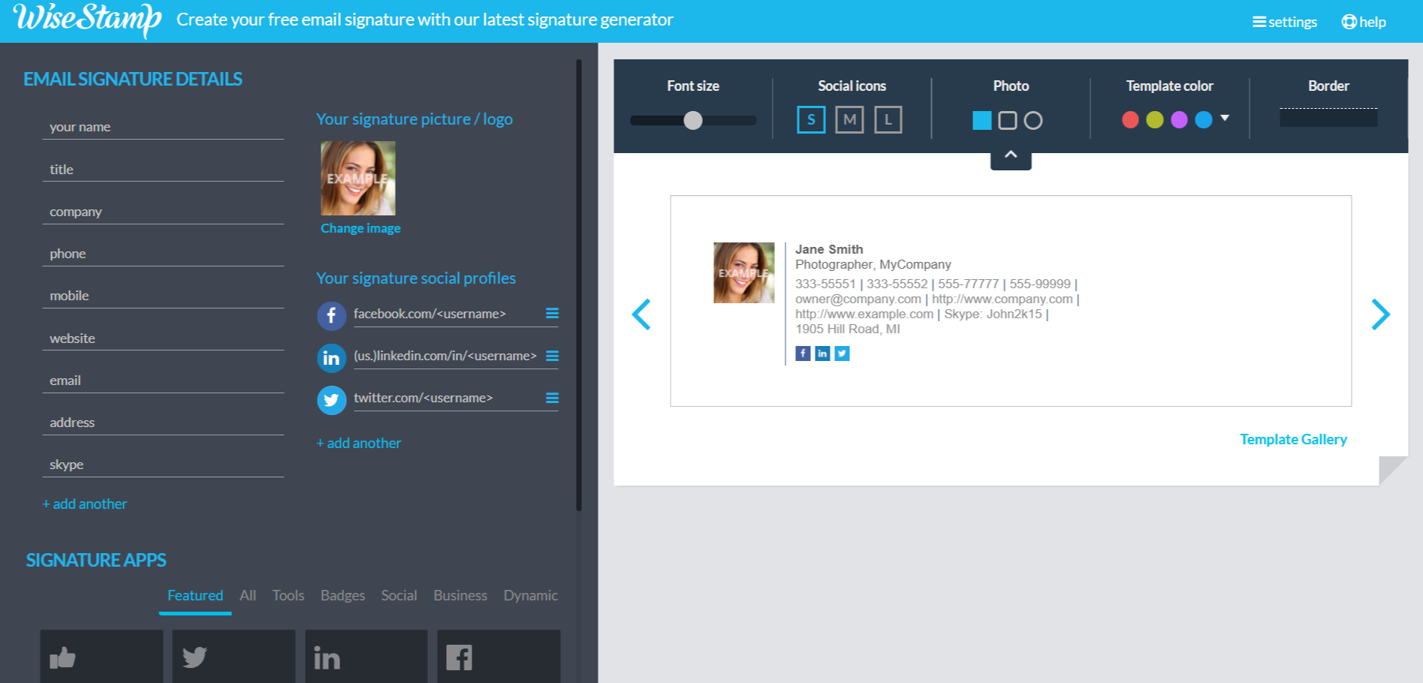Set social icons size to medium (M)
1423x683 pixels.
tap(849, 119)
